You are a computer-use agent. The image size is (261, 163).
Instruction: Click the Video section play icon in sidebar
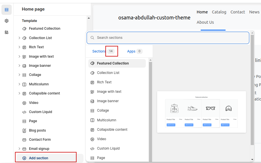[x=24, y=103]
